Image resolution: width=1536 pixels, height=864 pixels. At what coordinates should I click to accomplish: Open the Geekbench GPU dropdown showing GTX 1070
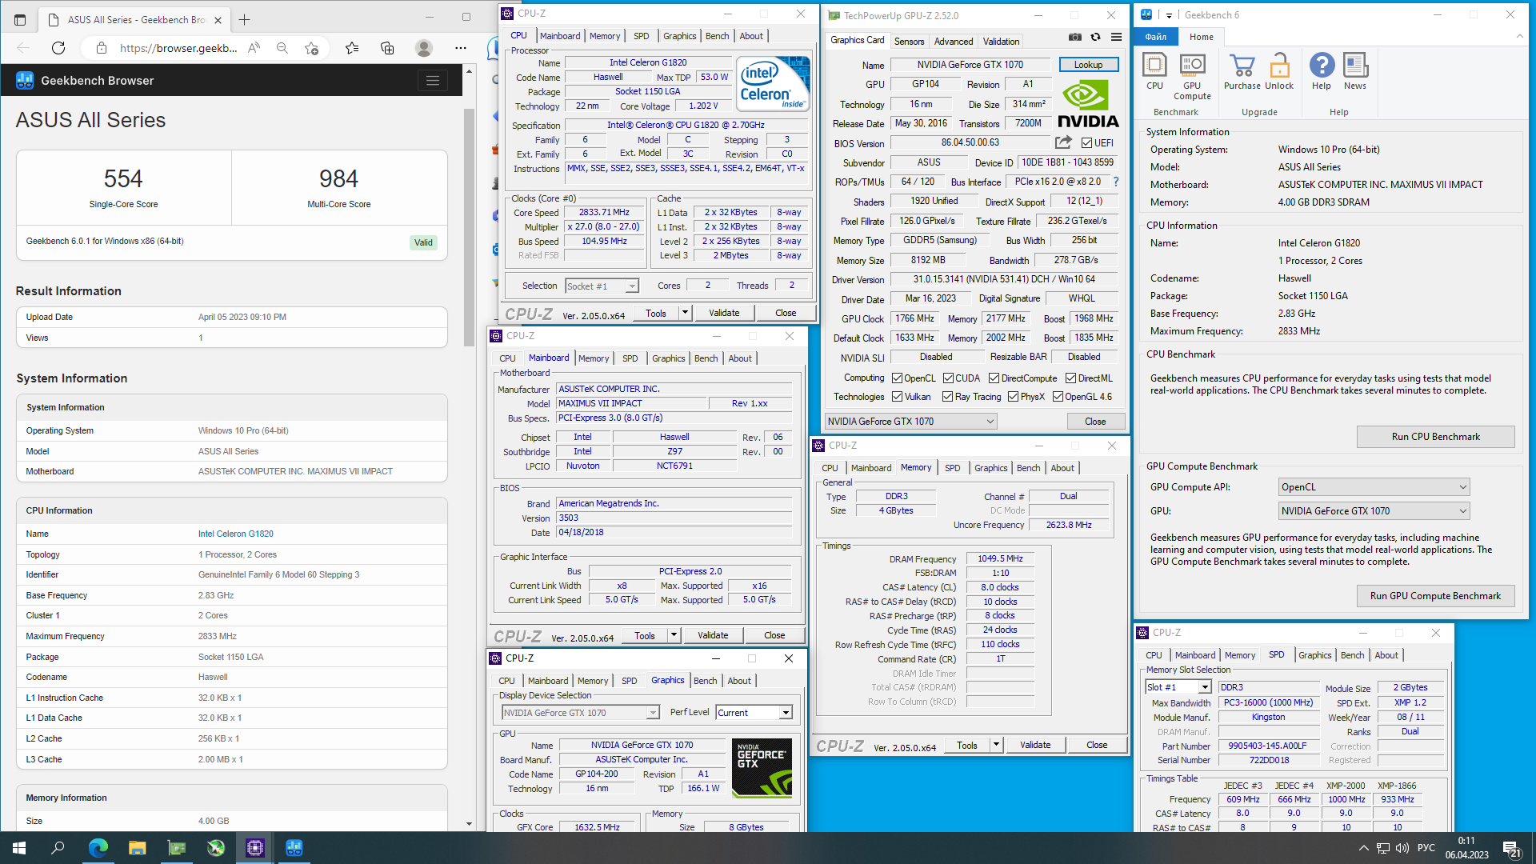tap(1374, 511)
